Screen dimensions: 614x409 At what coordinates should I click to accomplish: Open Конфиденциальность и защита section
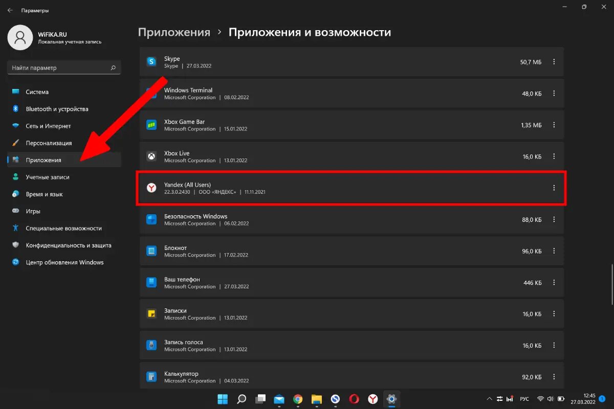[64, 245]
